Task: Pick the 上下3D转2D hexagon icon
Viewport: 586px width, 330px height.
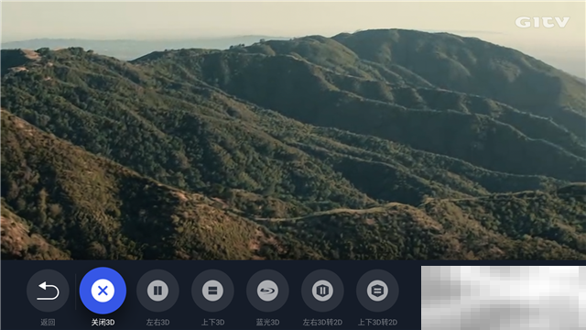Action: [377, 291]
